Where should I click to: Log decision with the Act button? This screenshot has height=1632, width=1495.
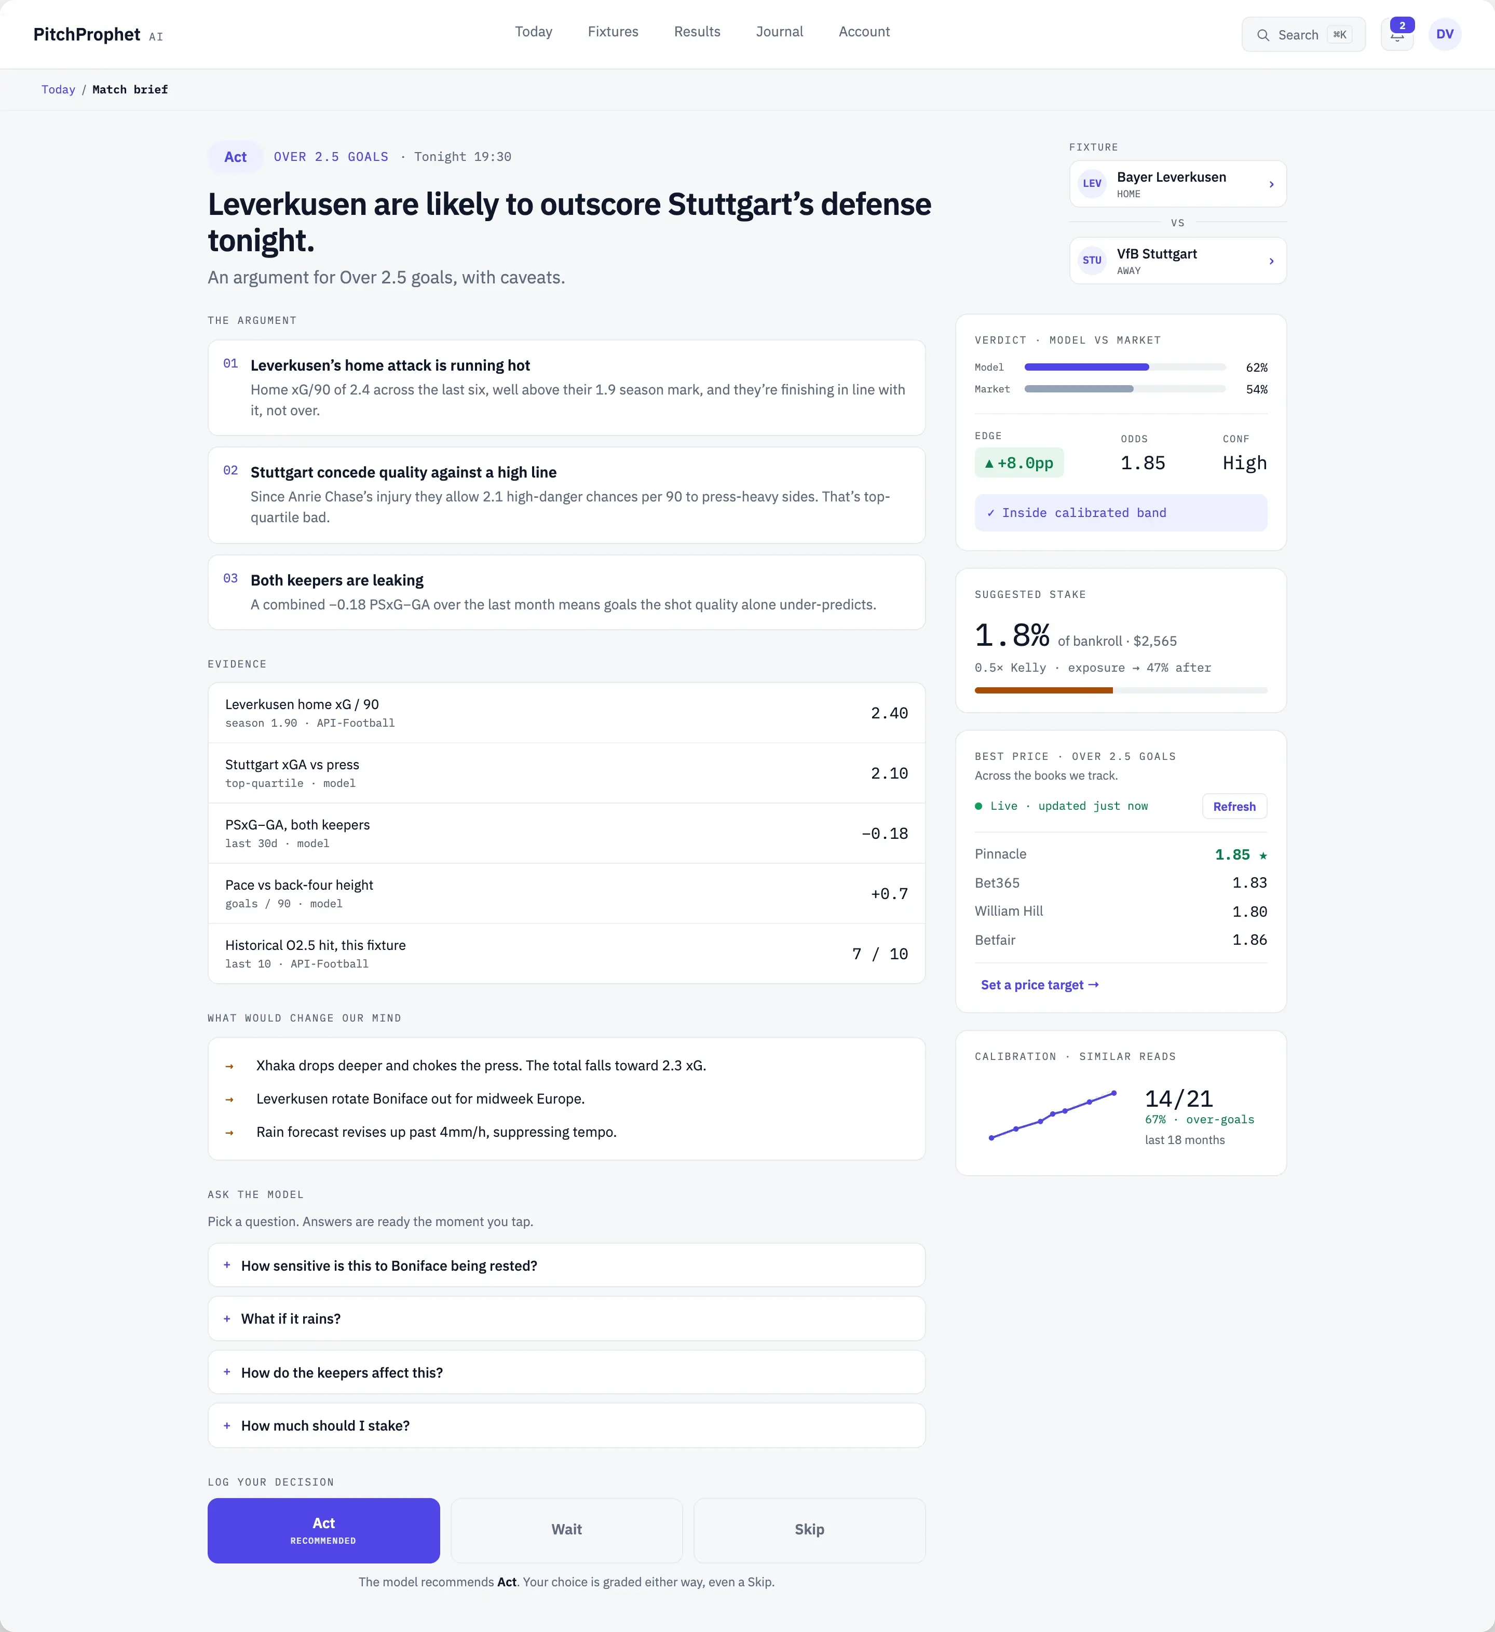coord(324,1530)
